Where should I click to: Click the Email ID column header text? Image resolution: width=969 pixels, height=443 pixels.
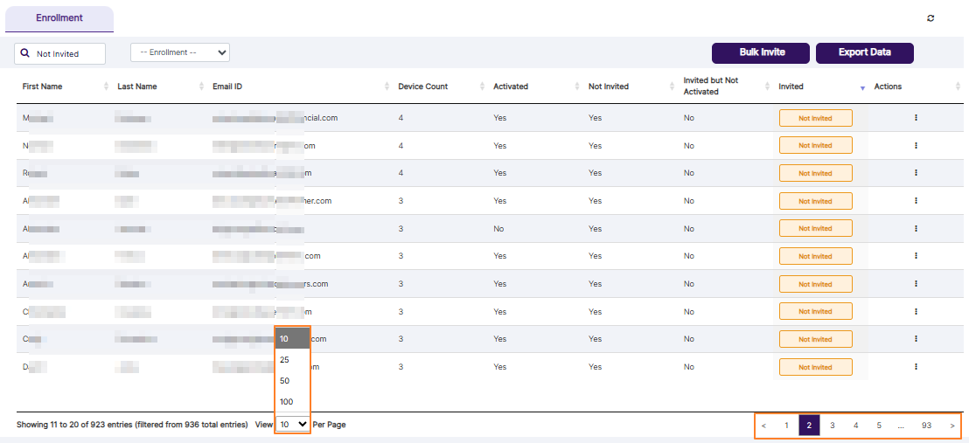(227, 87)
